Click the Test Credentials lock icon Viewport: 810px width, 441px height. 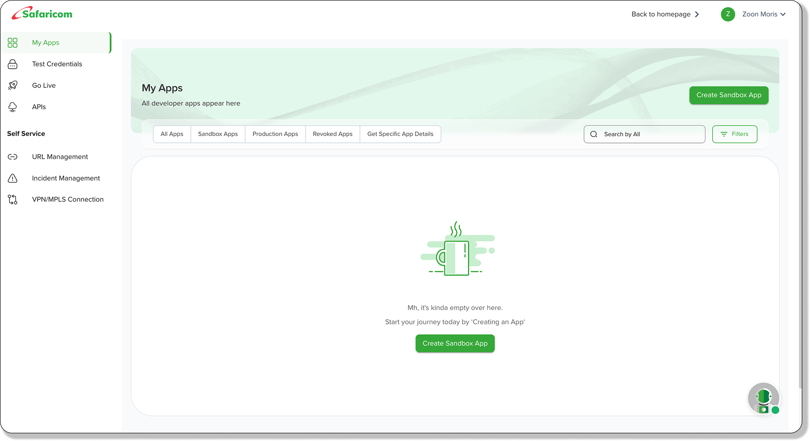pyautogui.click(x=13, y=64)
